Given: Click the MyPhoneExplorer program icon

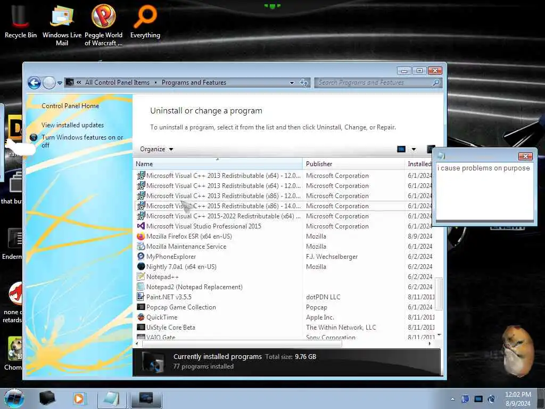Looking at the screenshot, I should 141,256.
